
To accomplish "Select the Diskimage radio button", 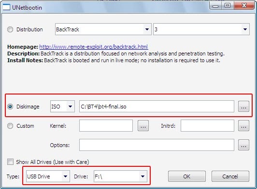I will [10, 107].
